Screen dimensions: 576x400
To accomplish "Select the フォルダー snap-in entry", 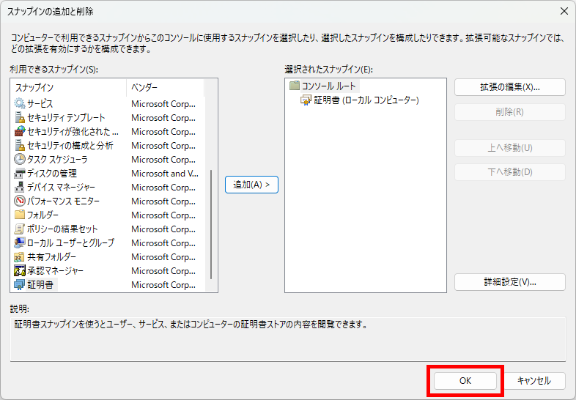I will click(x=43, y=215).
